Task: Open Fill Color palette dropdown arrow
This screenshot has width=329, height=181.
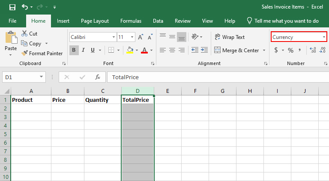Action: 137,50
